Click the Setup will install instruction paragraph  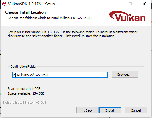coord(73,34)
